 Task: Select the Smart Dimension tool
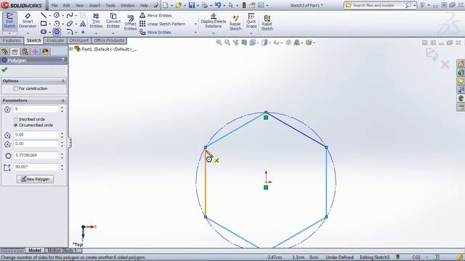click(x=28, y=21)
